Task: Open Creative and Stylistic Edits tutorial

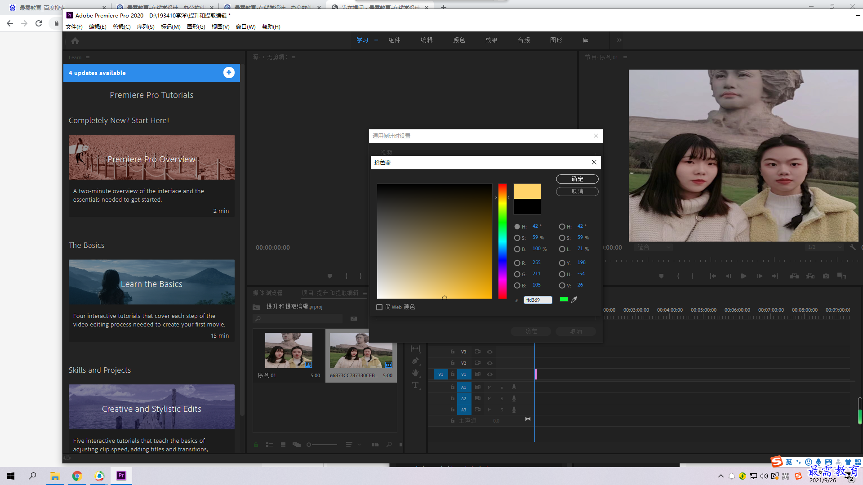Action: click(151, 407)
